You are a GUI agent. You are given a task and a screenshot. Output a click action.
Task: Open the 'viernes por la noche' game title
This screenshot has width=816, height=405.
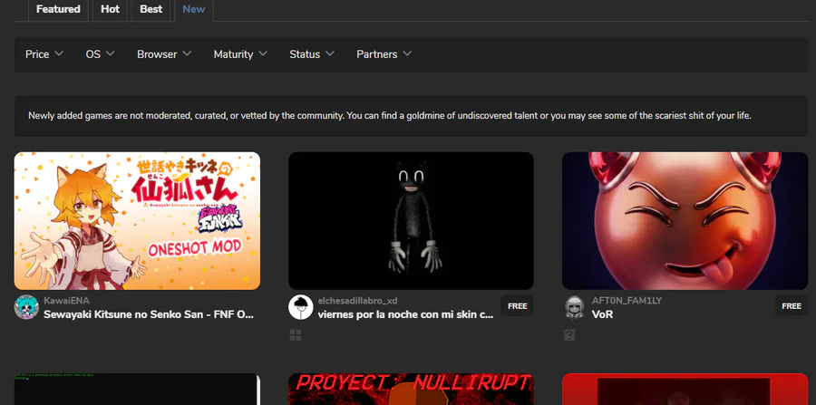[x=405, y=314]
